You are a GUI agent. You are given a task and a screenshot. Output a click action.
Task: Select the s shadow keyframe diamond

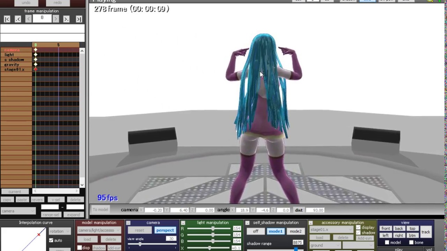click(x=36, y=60)
